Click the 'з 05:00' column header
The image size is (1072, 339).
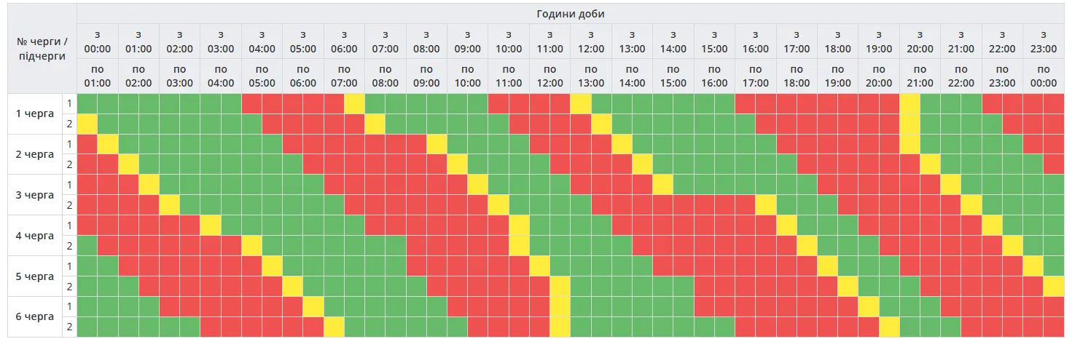click(302, 42)
